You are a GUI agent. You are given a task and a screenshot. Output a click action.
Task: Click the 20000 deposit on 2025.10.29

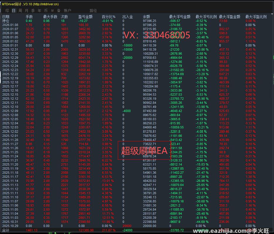pyautogui.click(x=127, y=226)
